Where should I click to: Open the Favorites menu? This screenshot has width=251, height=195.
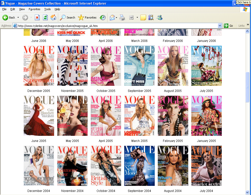34,9
